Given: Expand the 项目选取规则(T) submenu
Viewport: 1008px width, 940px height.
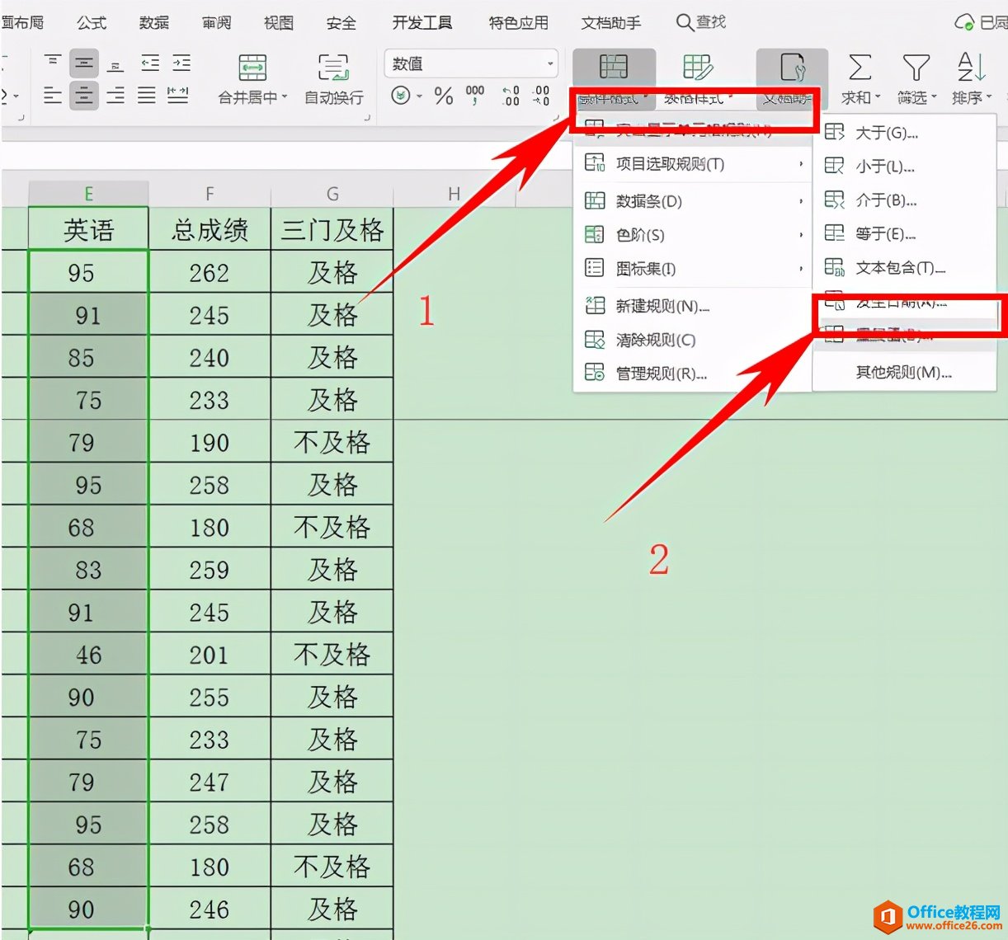Looking at the screenshot, I should 693,164.
